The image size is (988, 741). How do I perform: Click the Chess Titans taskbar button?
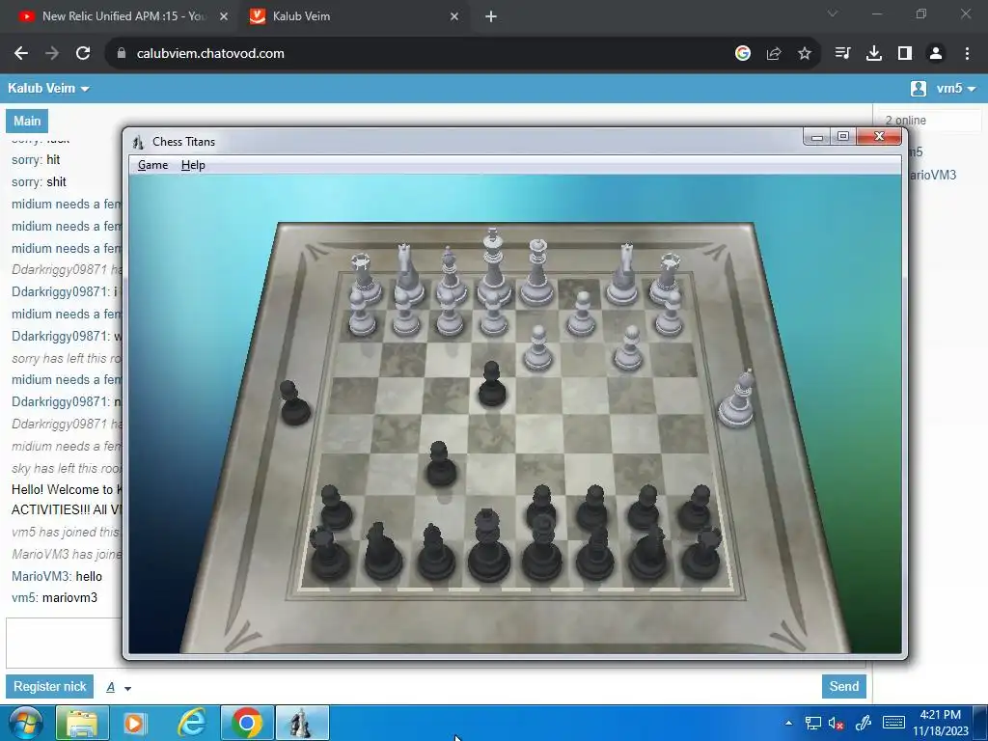(302, 724)
